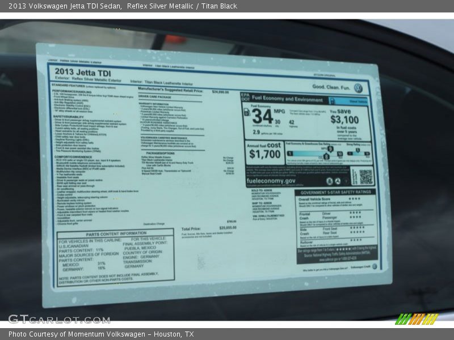
Task: Click the large 34 MPG figure
Action: [x=263, y=116]
